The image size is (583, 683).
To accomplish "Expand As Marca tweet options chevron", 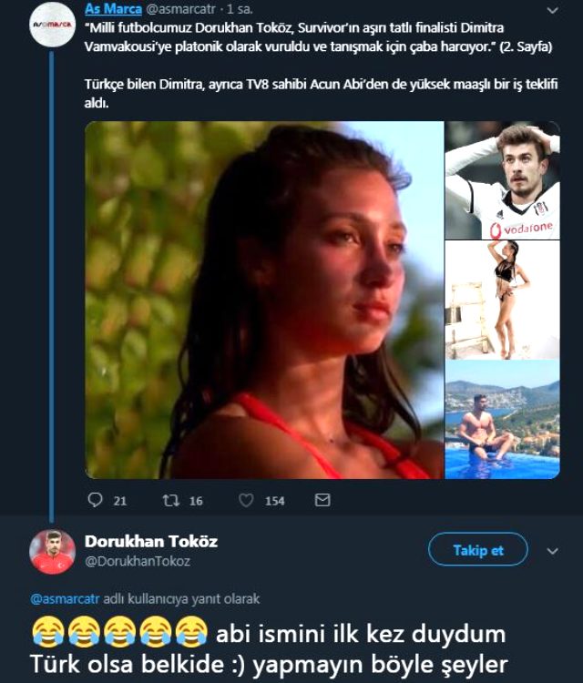I will [x=552, y=10].
